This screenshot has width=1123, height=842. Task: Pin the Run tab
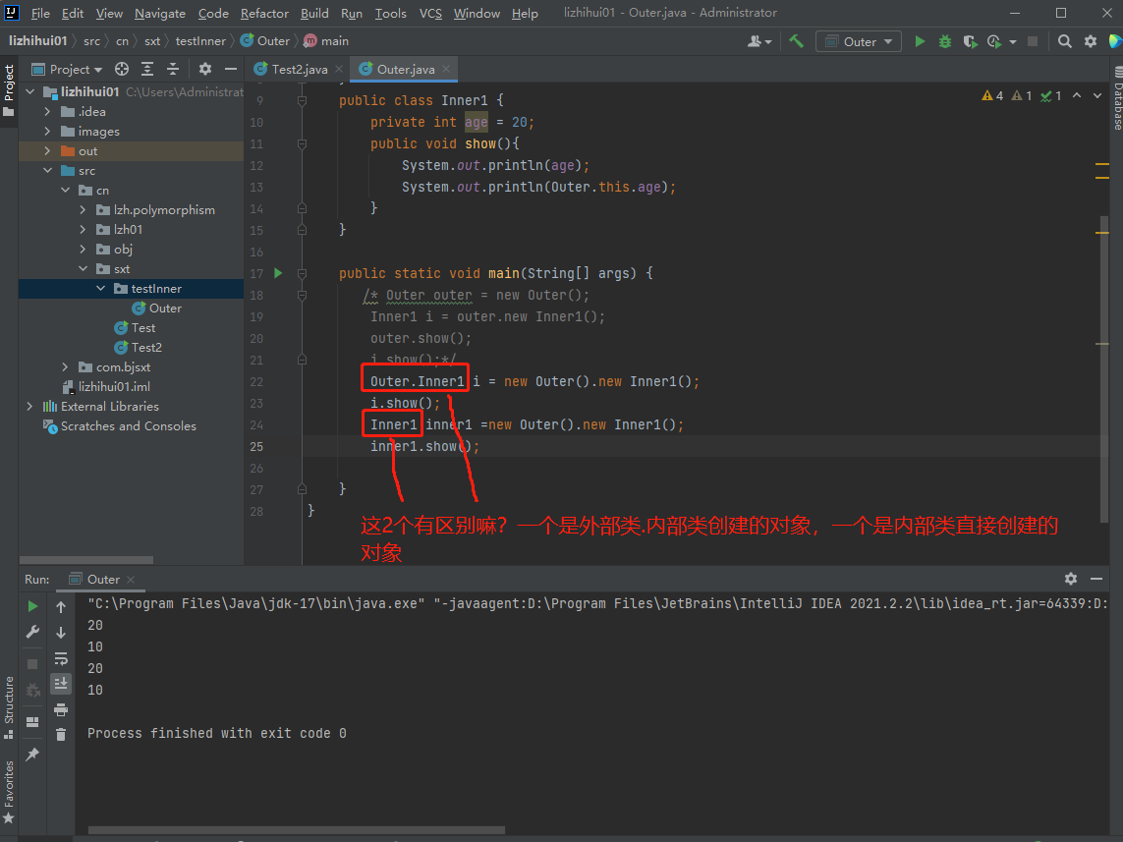pyautogui.click(x=32, y=755)
